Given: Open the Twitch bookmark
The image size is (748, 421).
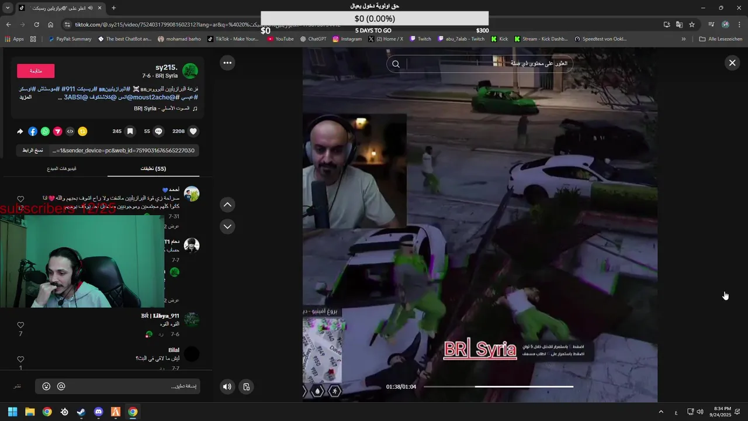Looking at the screenshot, I should [421, 39].
